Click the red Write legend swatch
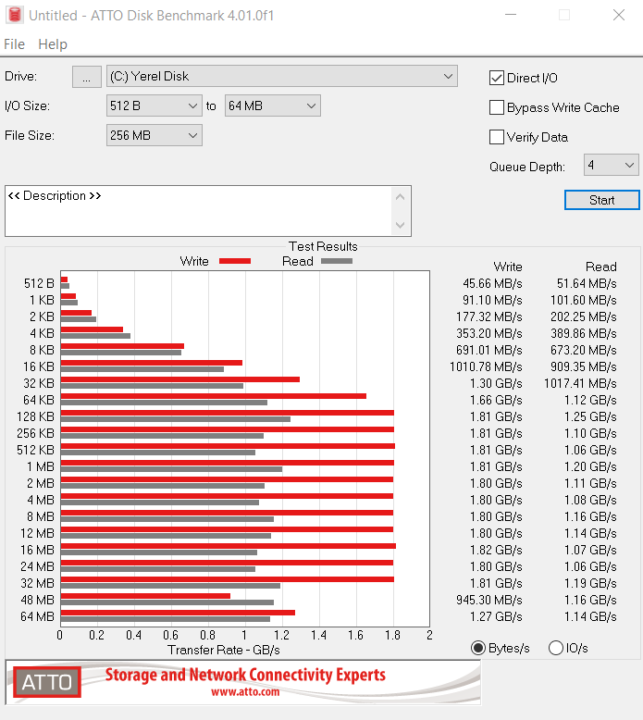The height and width of the screenshot is (720, 643). [235, 261]
